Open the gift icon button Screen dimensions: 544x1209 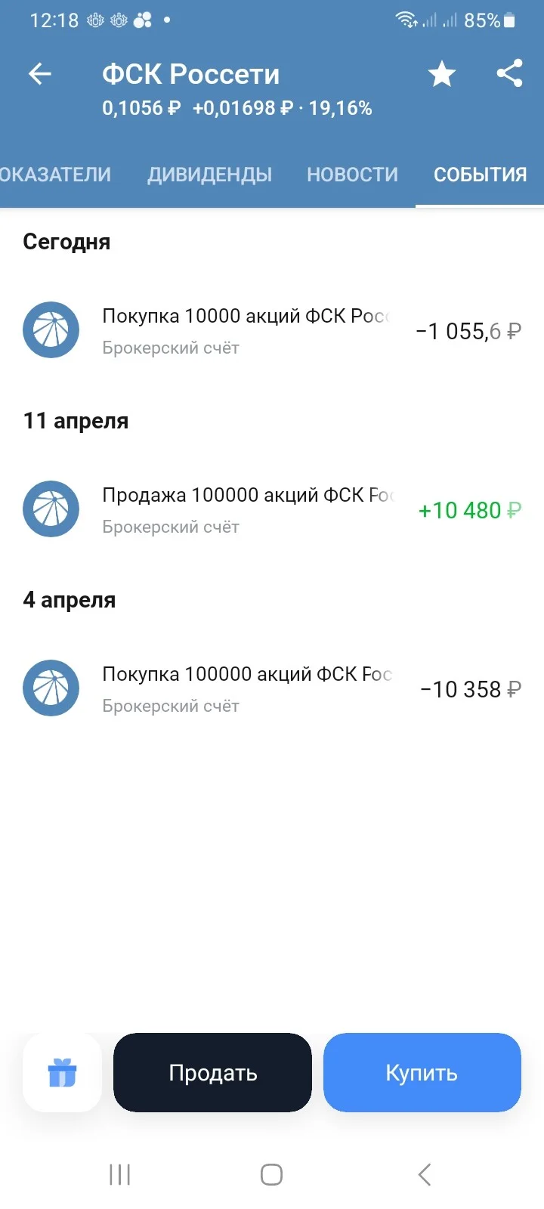click(63, 1072)
